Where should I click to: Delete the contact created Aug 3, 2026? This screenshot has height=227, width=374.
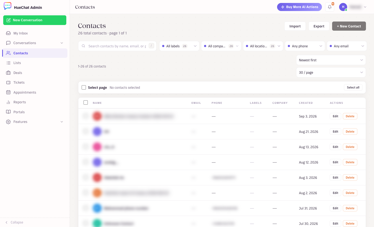350,178
